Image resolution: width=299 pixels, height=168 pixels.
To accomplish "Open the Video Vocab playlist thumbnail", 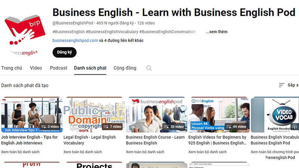I will coord(275,115).
